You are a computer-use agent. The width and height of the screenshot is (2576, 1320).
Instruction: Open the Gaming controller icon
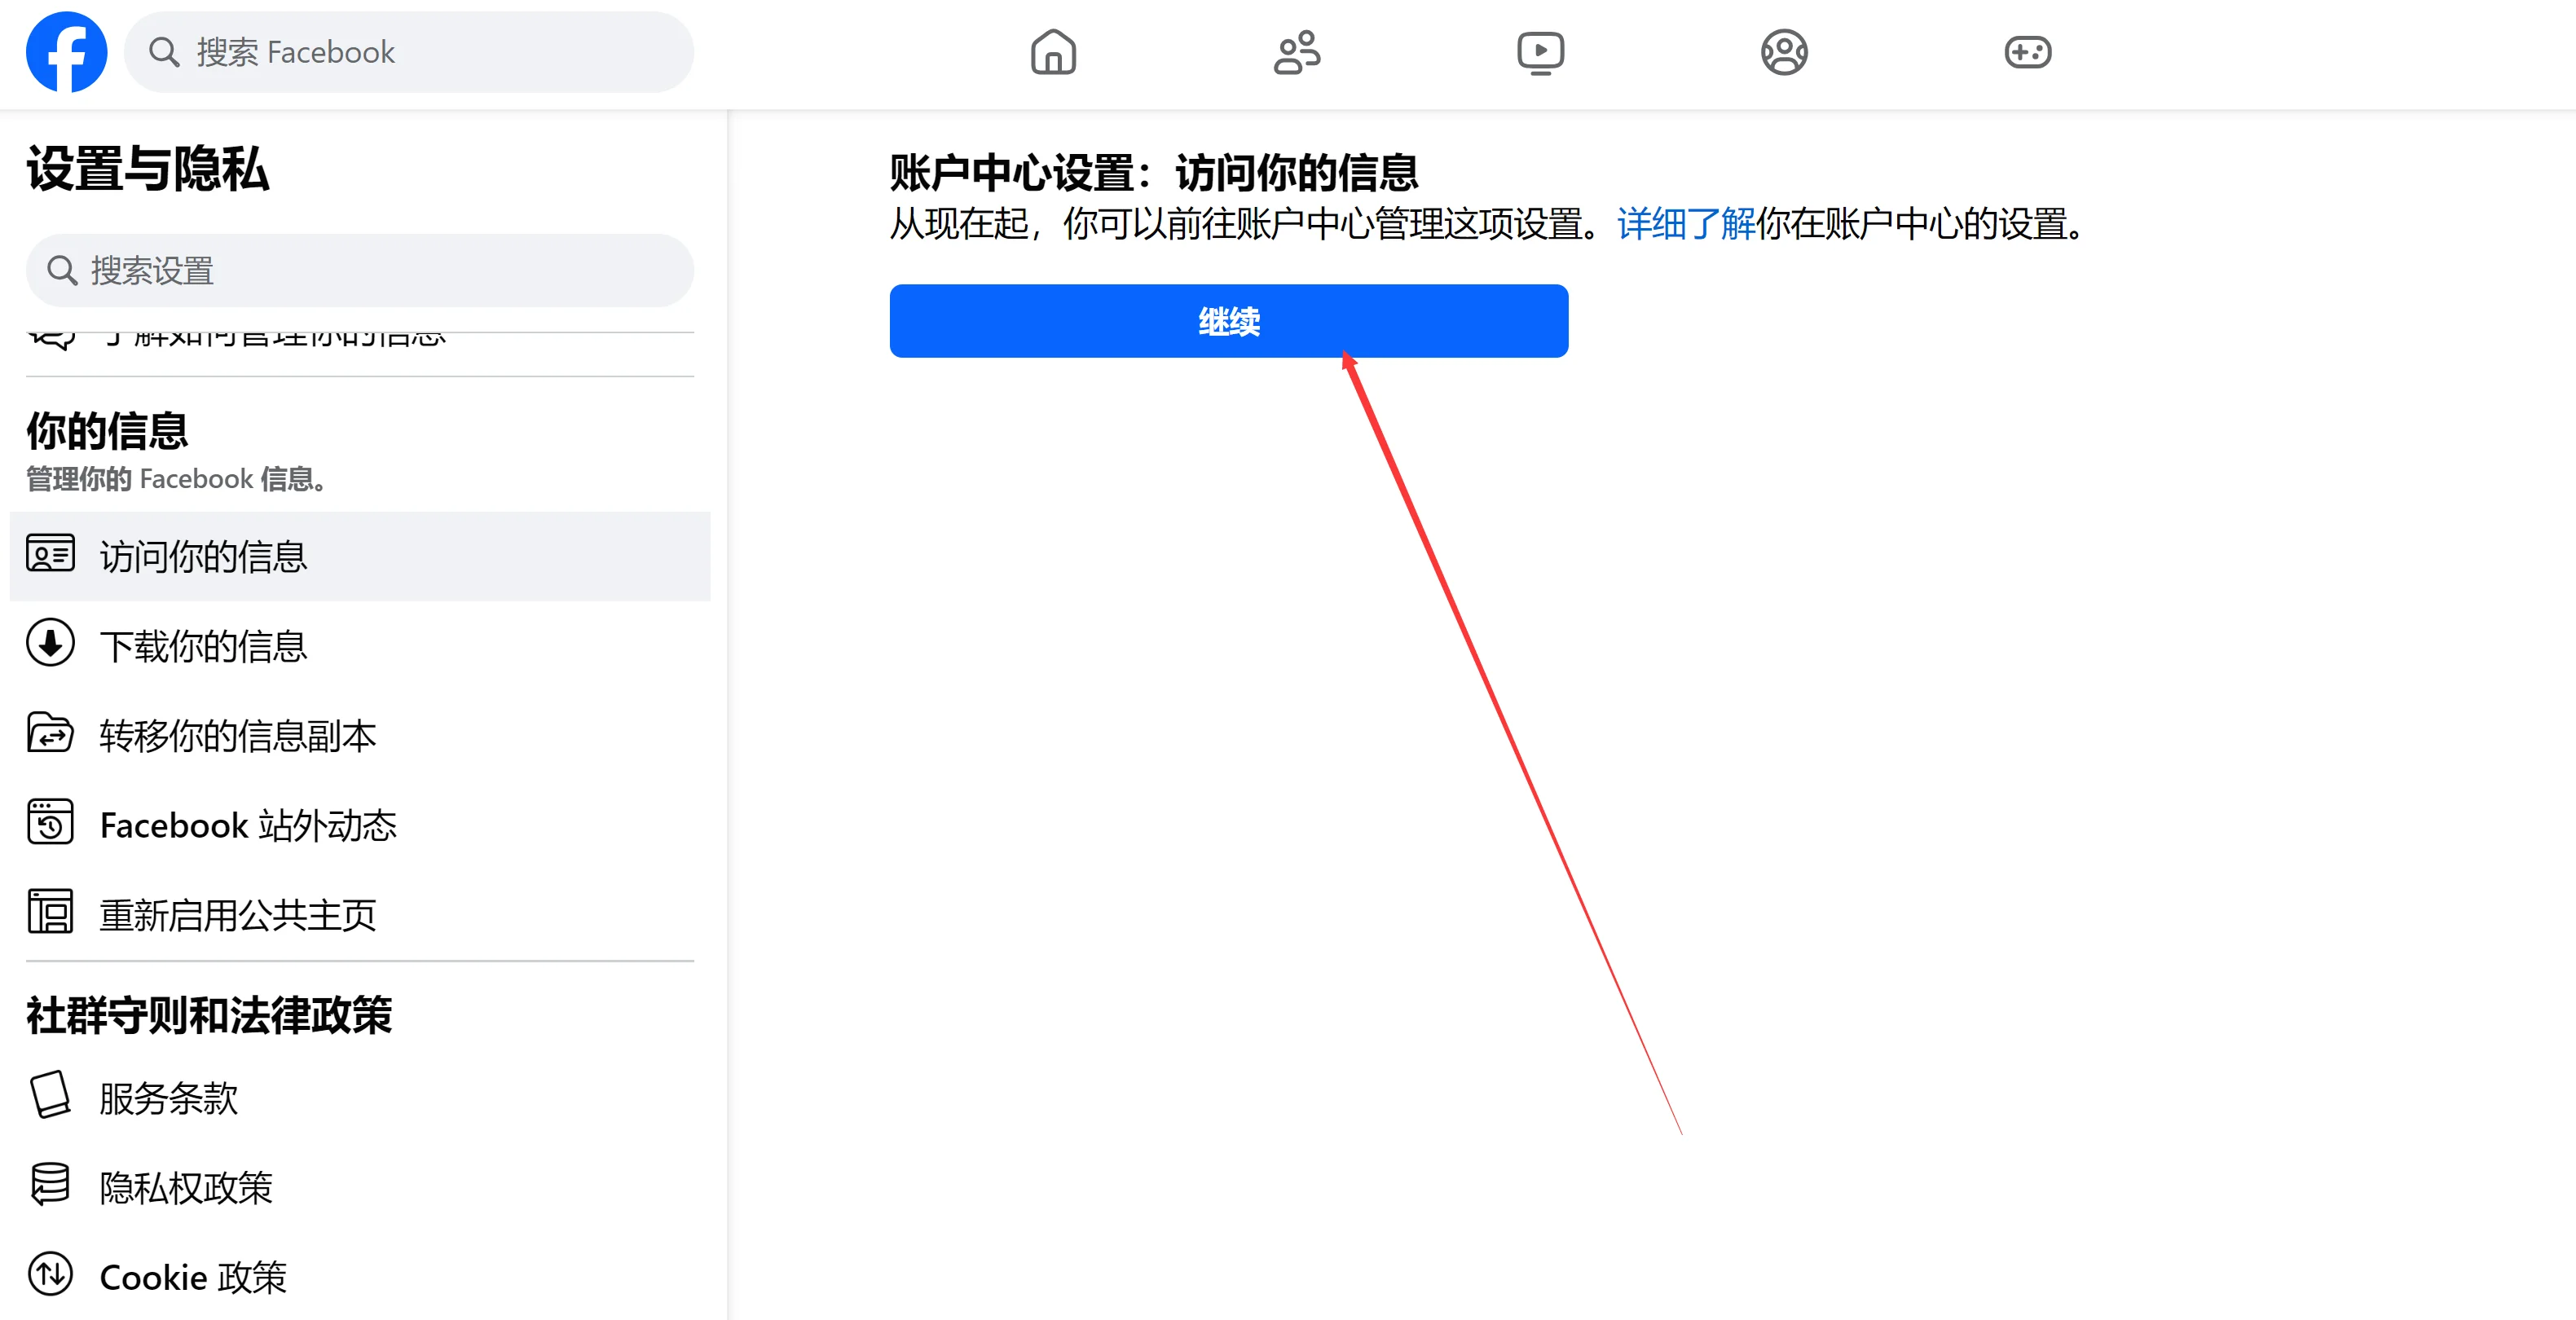(x=2028, y=52)
